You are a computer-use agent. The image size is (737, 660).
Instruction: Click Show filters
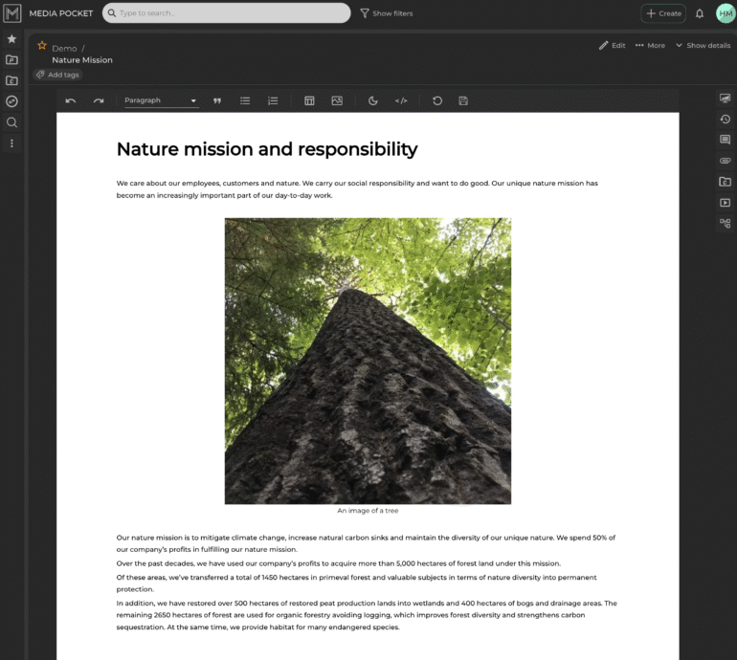[x=387, y=13]
